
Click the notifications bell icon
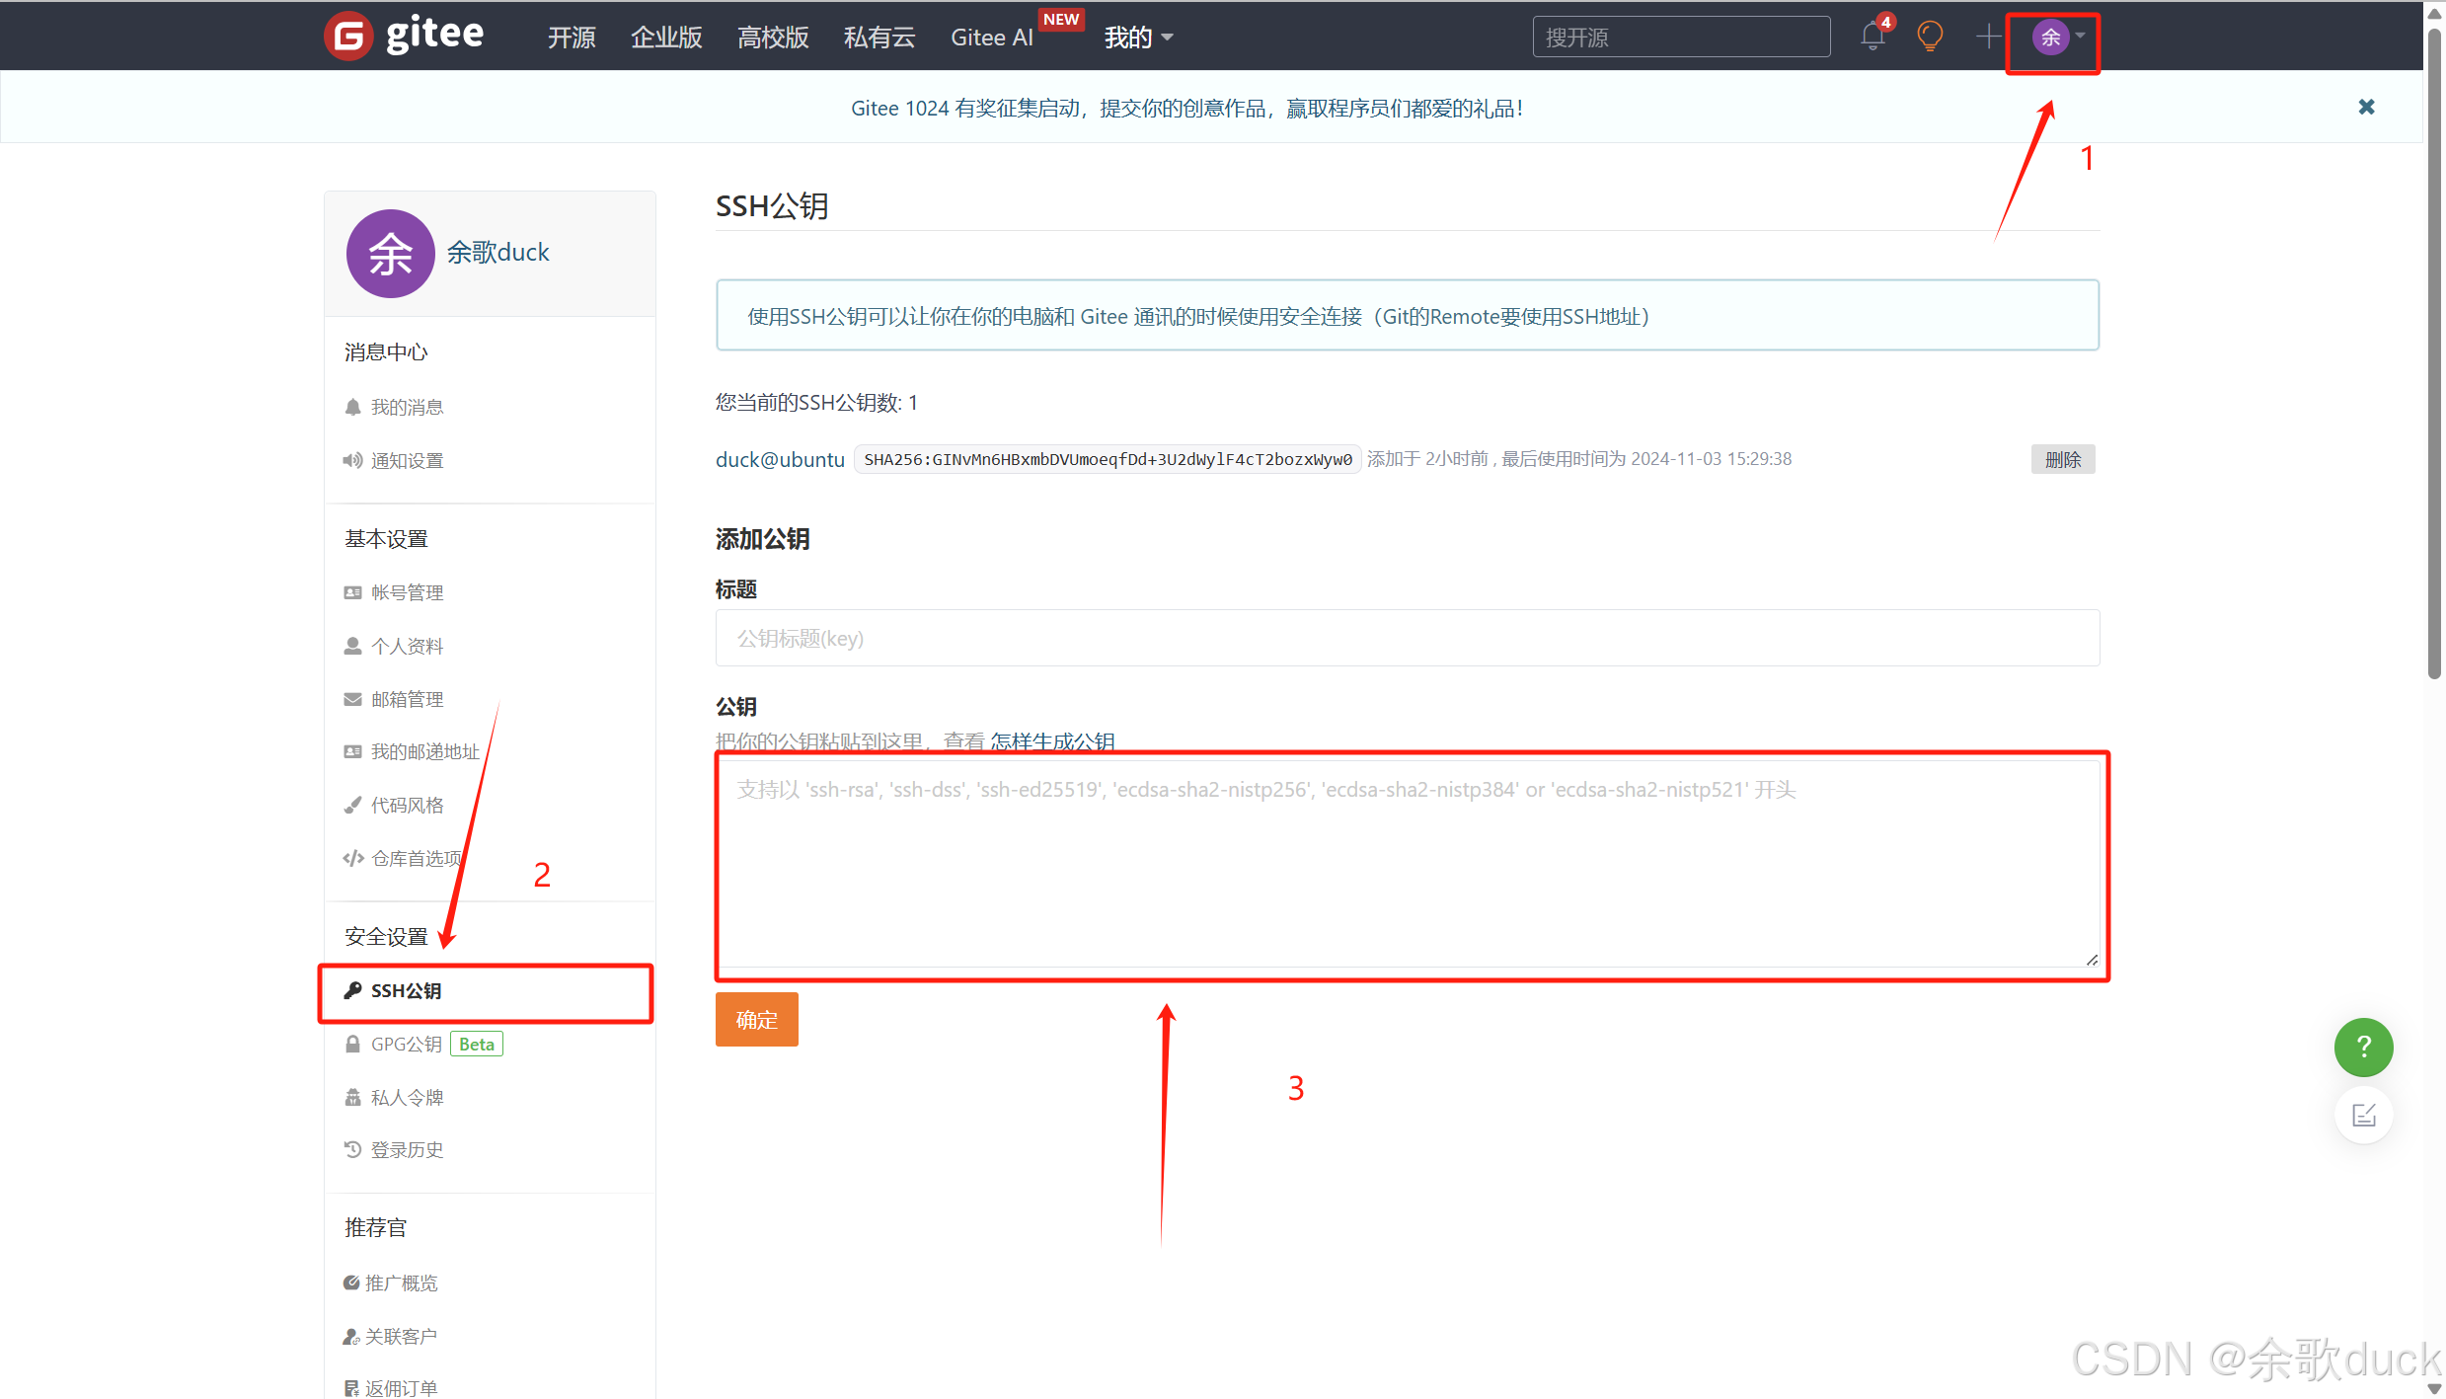pos(1873,37)
